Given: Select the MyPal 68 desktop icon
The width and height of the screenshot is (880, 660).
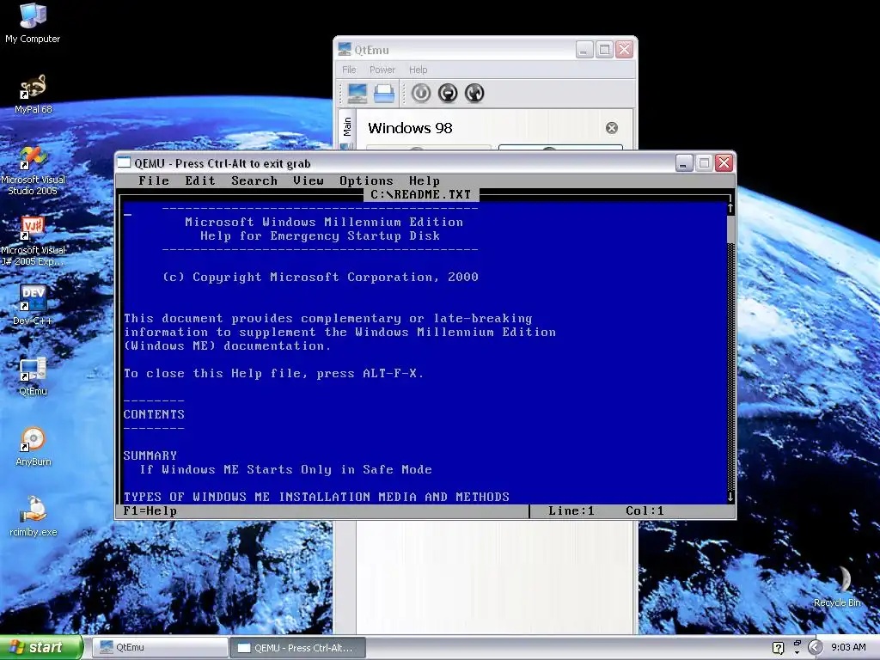Looking at the screenshot, I should click(33, 95).
